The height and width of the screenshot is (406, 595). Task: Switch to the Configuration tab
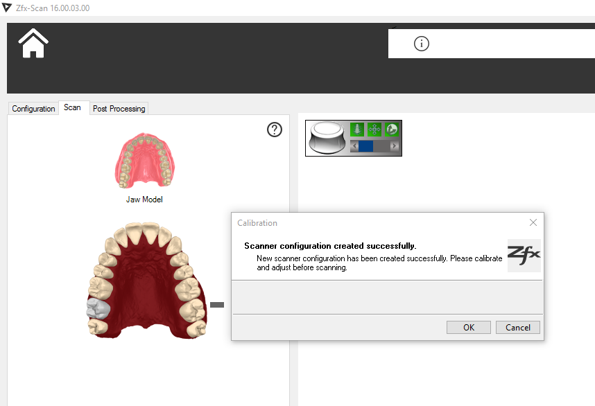click(33, 109)
